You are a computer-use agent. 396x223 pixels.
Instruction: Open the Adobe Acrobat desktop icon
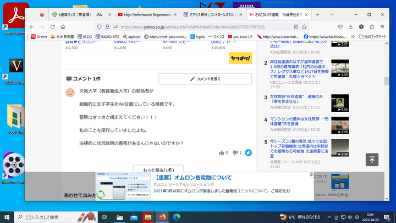[12, 22]
